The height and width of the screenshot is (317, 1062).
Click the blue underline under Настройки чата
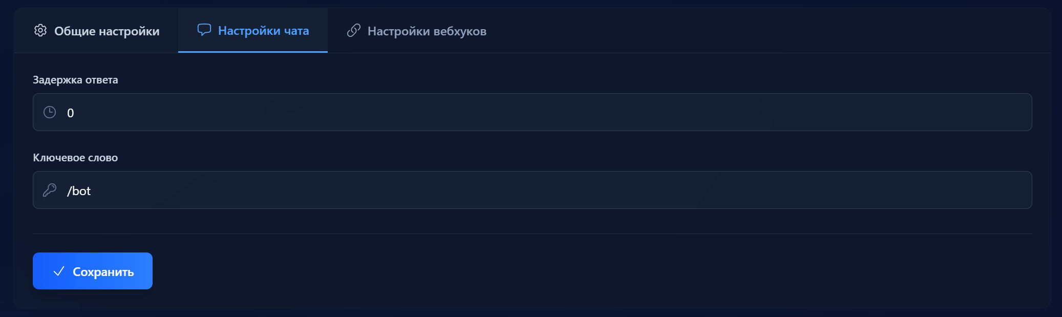coord(252,52)
